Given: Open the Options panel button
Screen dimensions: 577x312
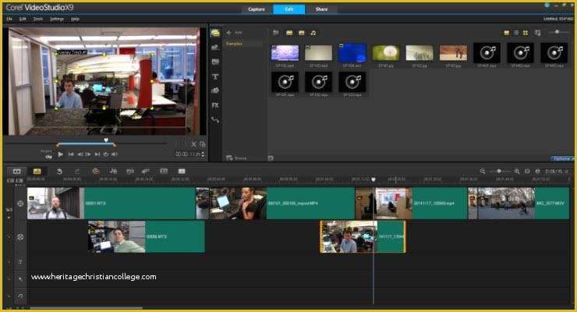Looking at the screenshot, I should click(562, 158).
